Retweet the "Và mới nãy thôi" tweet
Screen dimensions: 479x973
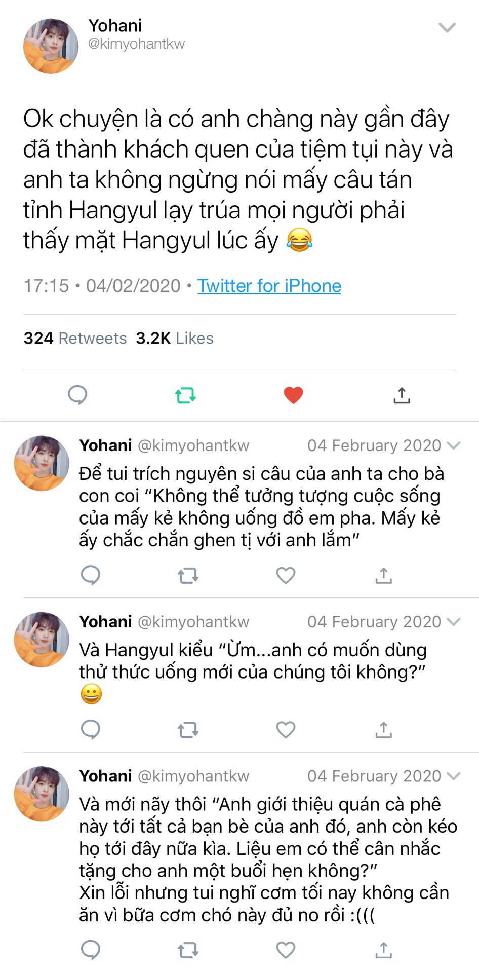pos(188,951)
